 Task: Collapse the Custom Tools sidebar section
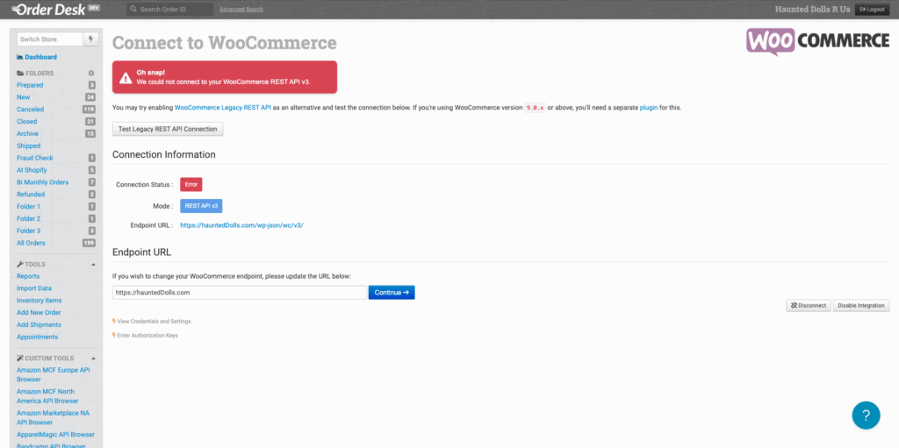pos(93,358)
